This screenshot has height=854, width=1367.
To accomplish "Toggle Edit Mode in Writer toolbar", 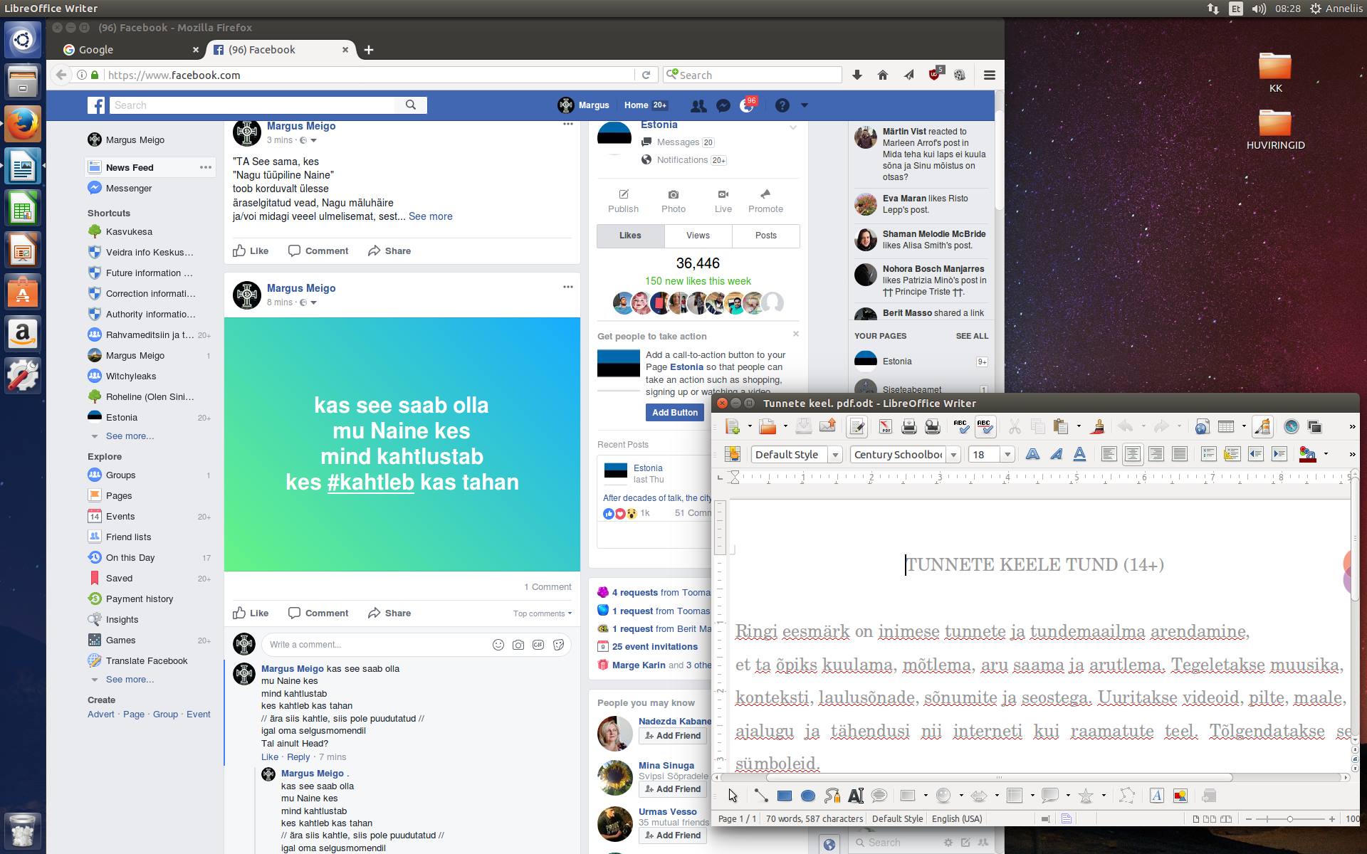I will point(857,427).
